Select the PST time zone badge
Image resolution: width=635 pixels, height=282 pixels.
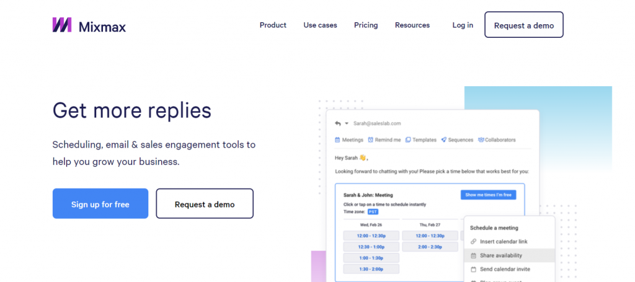(x=373, y=212)
